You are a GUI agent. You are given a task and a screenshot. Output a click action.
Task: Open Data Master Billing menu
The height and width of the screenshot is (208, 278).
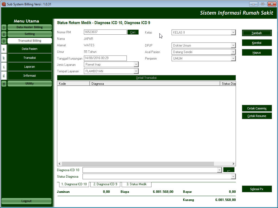coord(30,27)
